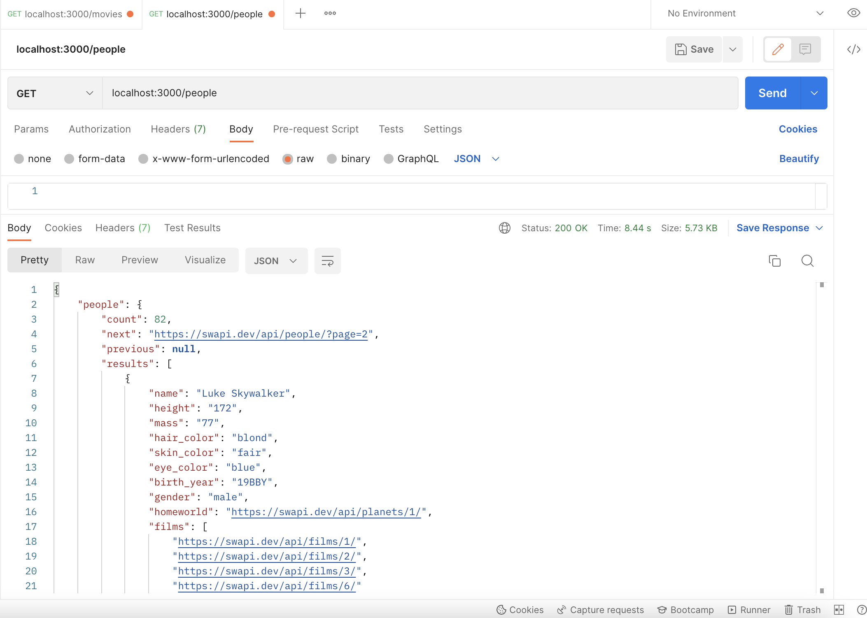Open the GET method dropdown

point(55,93)
